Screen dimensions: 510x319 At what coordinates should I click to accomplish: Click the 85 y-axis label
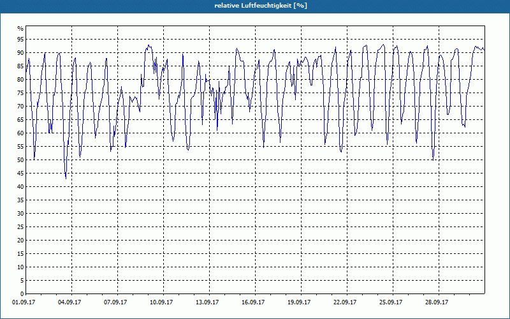(x=20, y=66)
